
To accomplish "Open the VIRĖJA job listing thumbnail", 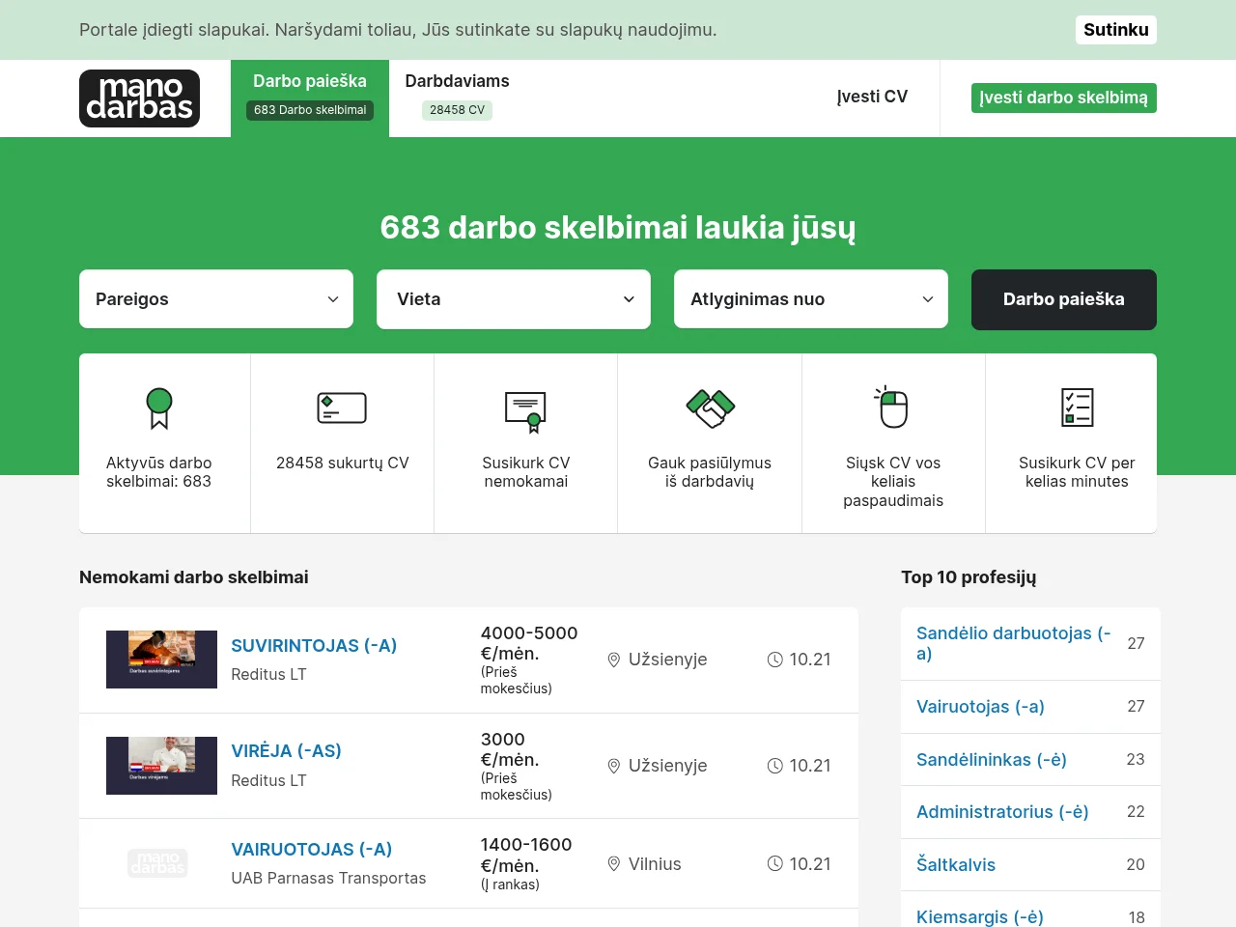I will pos(161,766).
